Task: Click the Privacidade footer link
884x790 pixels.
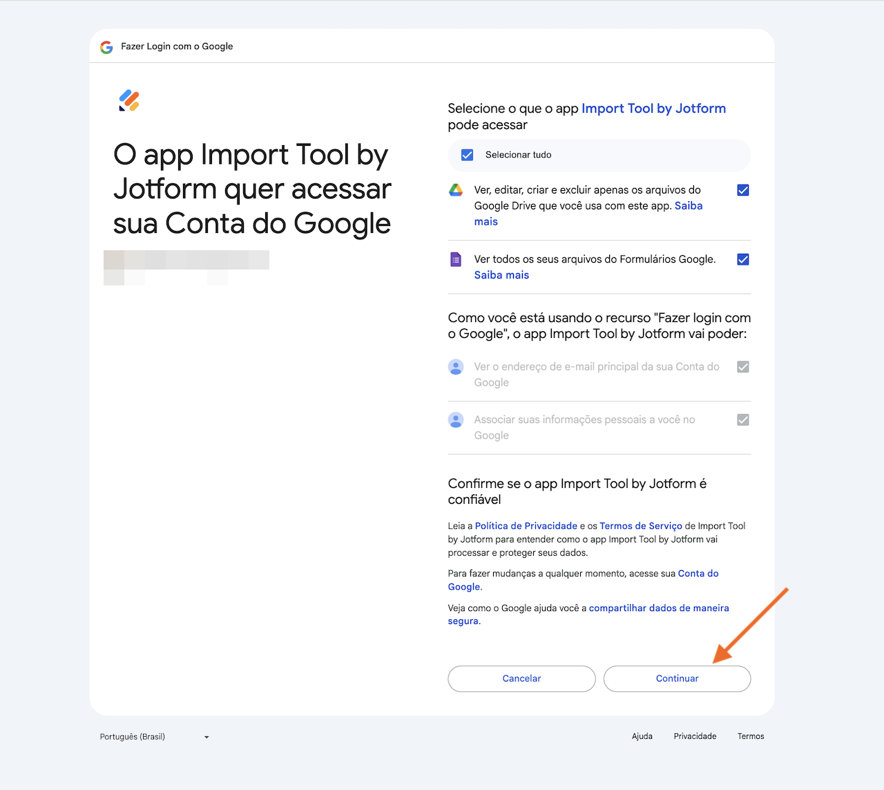Action: coord(695,736)
